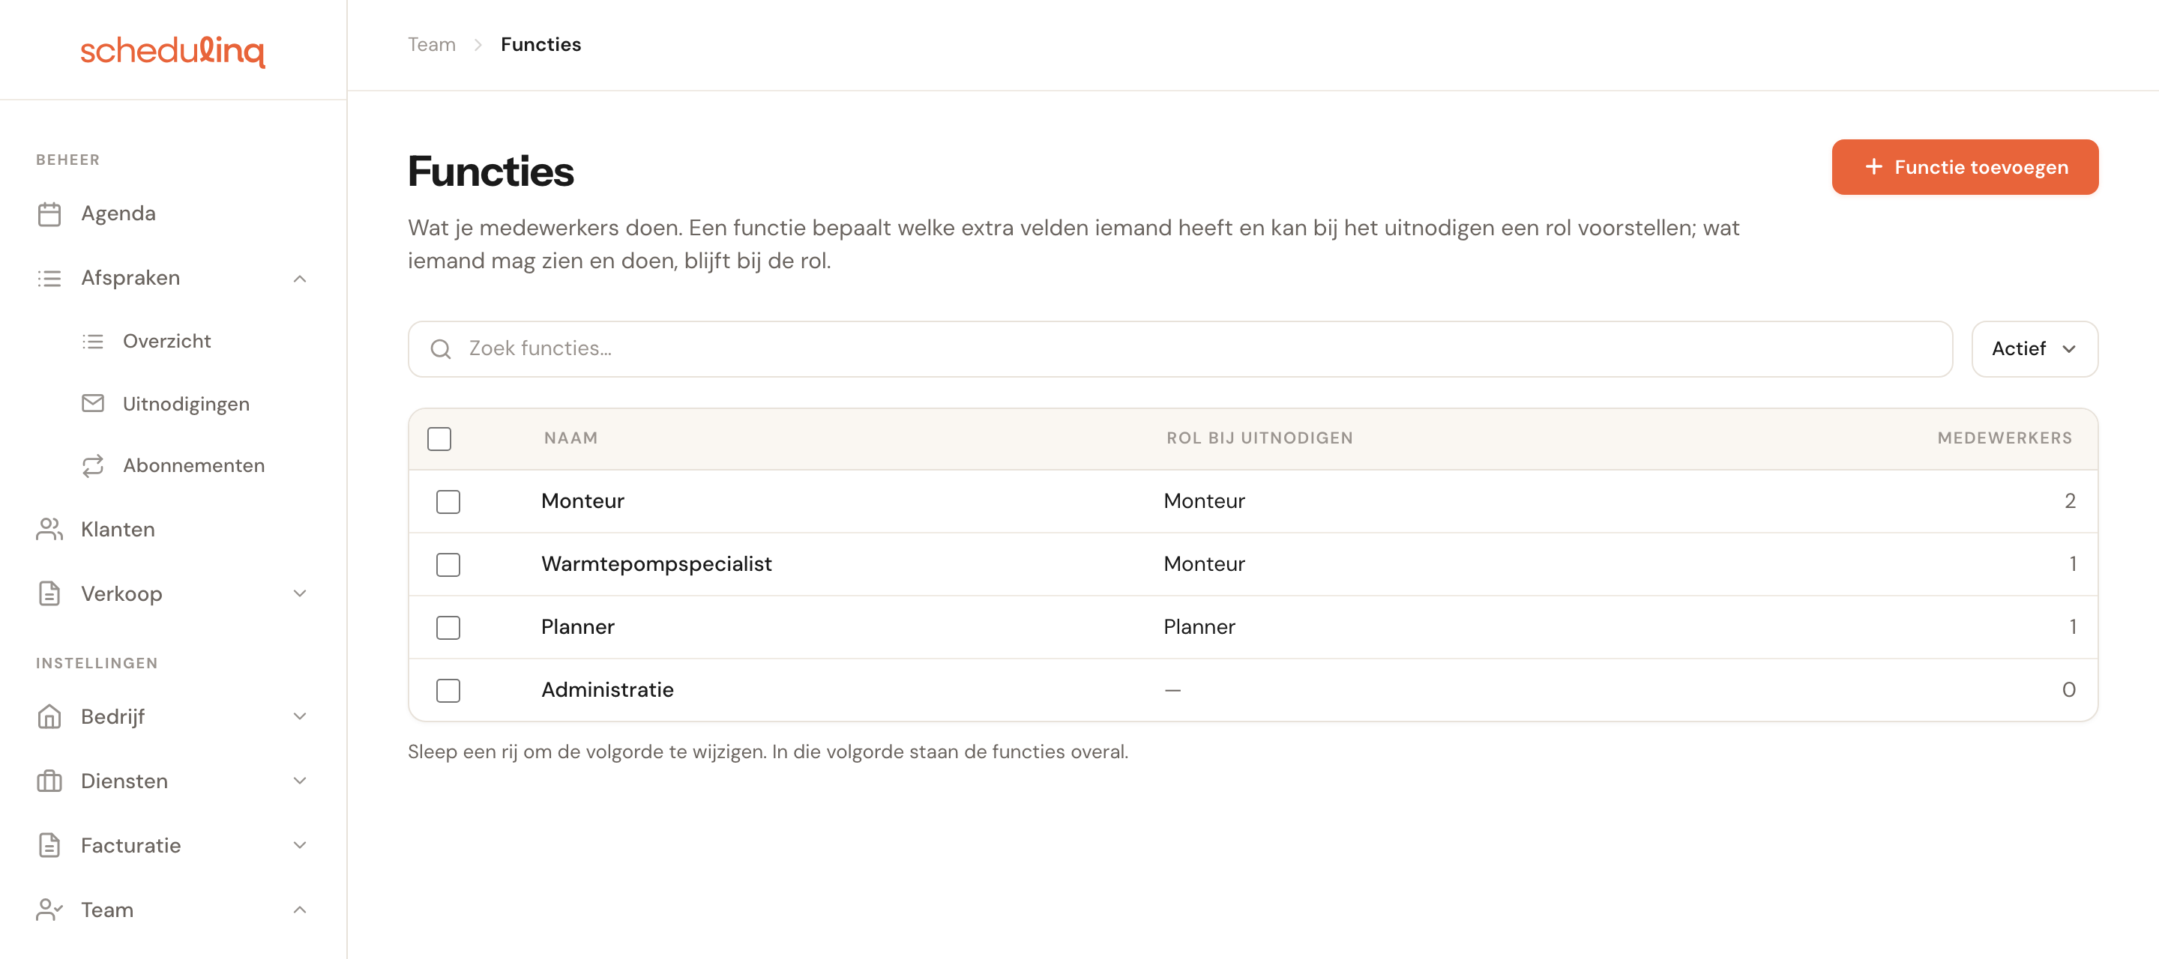Click the ROL BIJ UITNODIGEN column header
This screenshot has height=959, width=2159.
tap(1259, 438)
